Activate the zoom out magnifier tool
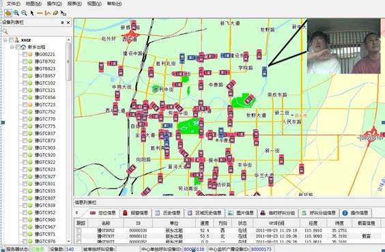Screen dimensions: 385x252 24,13
